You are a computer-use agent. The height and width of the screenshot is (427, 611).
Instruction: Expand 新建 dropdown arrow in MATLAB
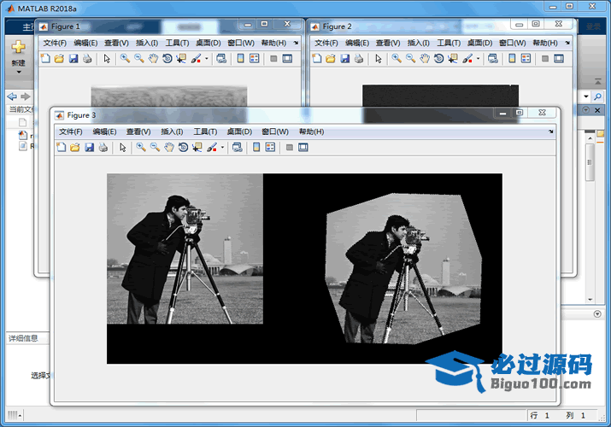[x=18, y=72]
